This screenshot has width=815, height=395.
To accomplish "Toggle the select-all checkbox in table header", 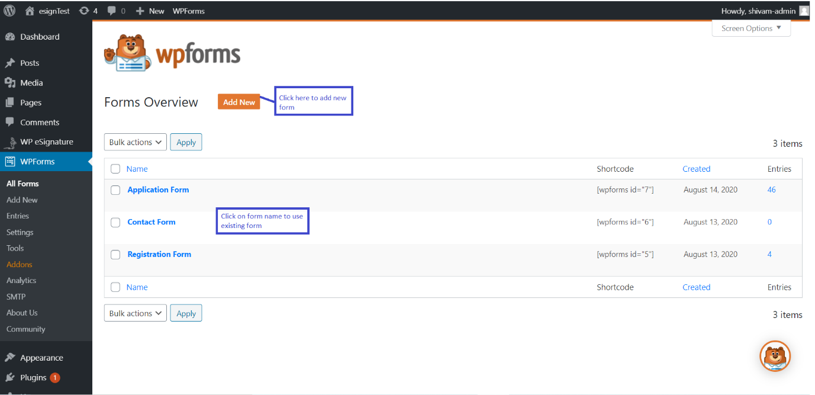I will coord(115,169).
